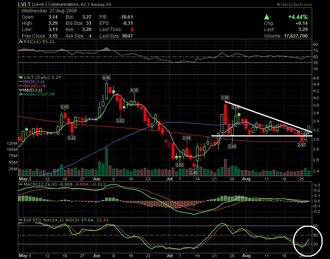Screen dimensions: 330x259
Task: Select the LVLT ticker symbol in title
Action: coord(24,4)
